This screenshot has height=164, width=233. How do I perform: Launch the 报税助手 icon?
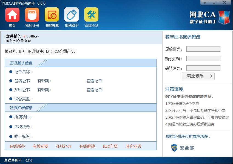click(x=72, y=15)
